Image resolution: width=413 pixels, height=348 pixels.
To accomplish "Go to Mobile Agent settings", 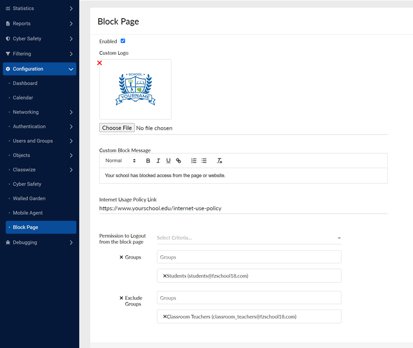I will 28,213.
